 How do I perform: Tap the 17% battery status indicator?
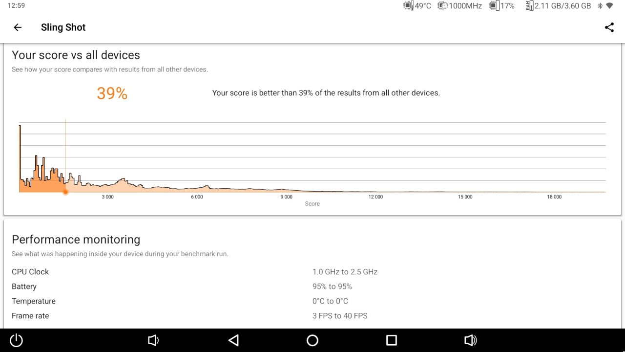click(x=502, y=6)
